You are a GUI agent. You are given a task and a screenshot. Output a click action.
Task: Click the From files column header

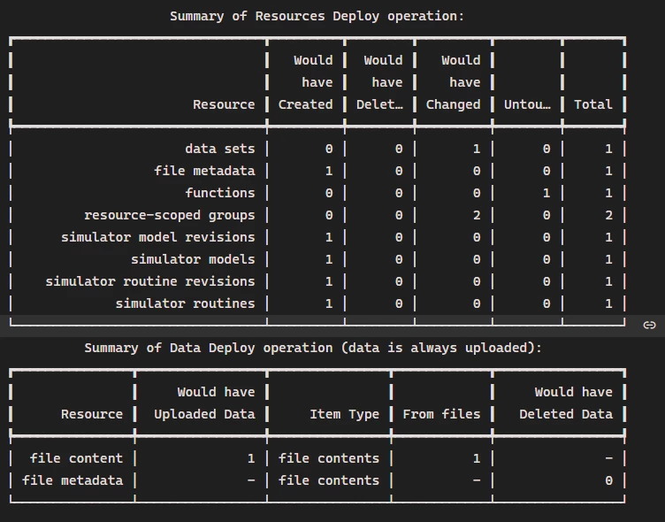tap(441, 414)
